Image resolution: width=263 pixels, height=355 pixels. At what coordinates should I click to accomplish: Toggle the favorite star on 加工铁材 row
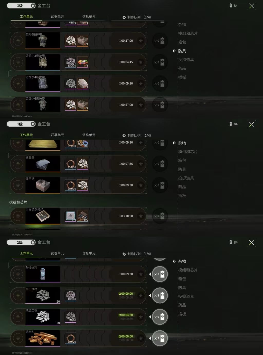[141, 296]
